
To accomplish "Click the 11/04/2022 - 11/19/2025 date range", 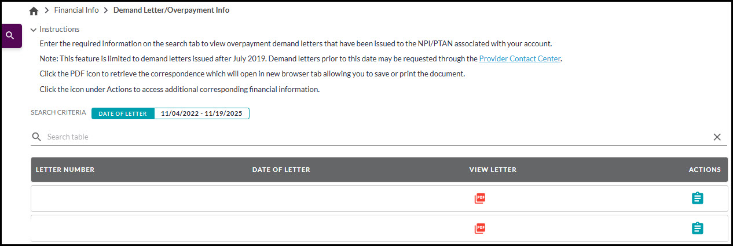I will coord(201,113).
